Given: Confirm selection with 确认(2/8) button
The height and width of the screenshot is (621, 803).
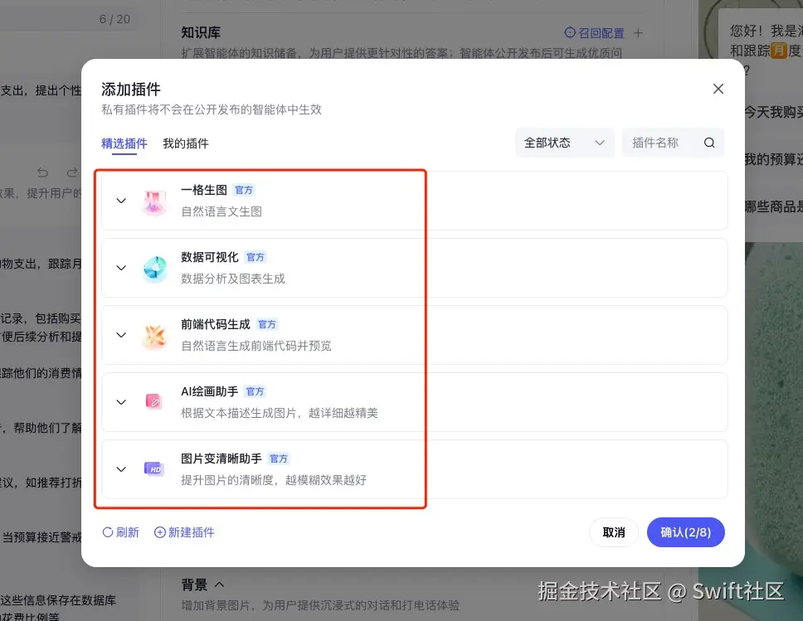Looking at the screenshot, I should pyautogui.click(x=686, y=532).
